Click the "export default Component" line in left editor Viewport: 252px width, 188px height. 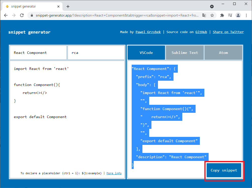[40, 117]
